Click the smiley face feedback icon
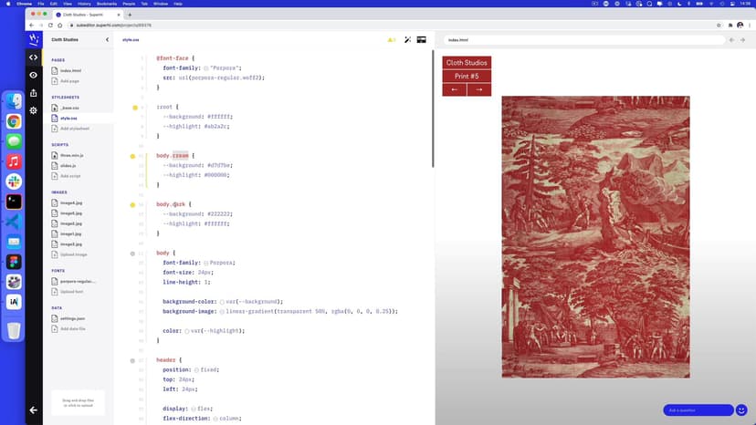756x425 pixels. (x=741, y=410)
